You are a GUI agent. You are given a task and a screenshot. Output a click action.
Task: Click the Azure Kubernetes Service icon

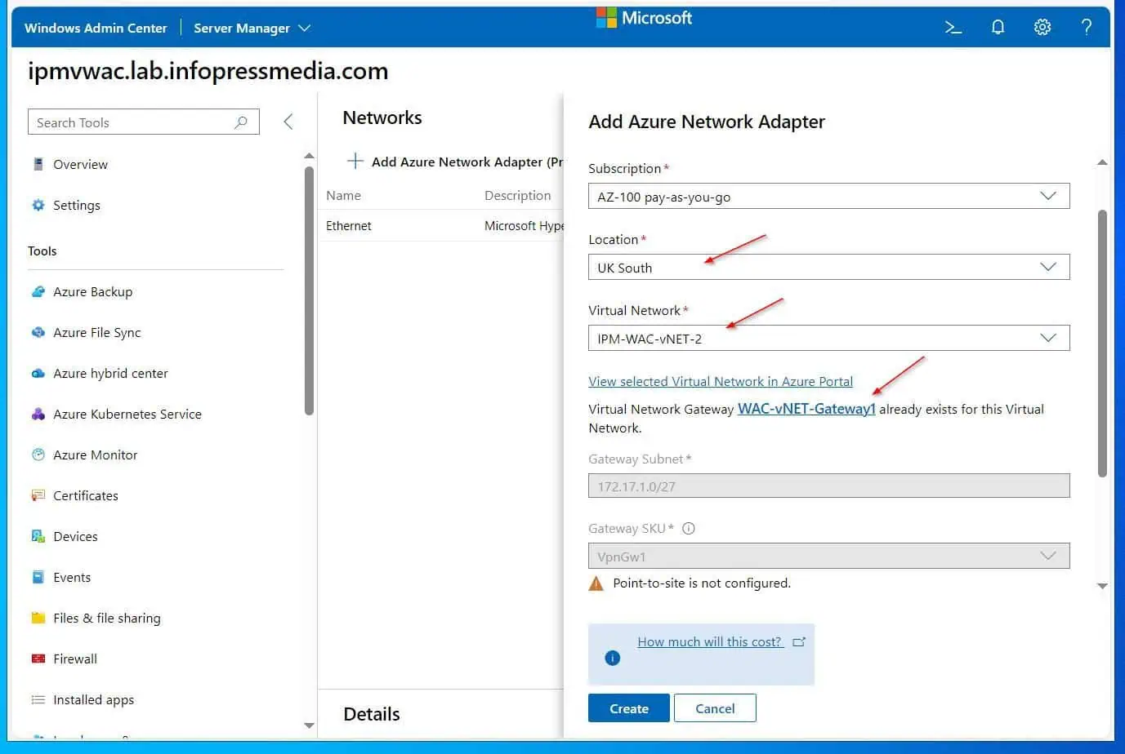tap(38, 414)
